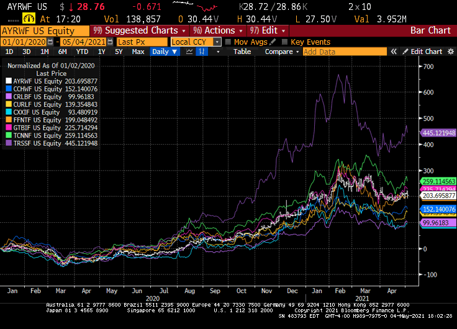Click the intraday sparkline mini chart
457x329 pixels.
(195, 6)
